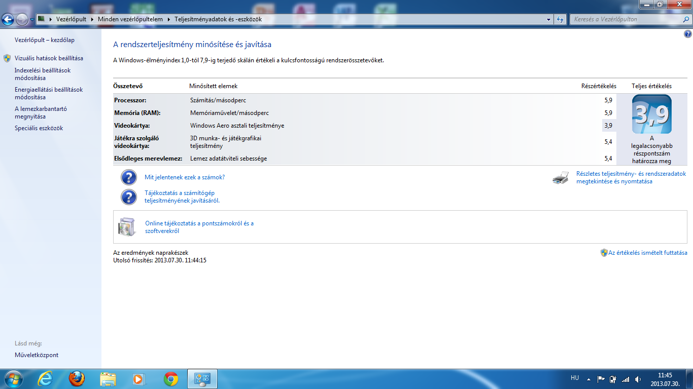
Task: Click the Utolsó frissítés timestamp text
Action: point(160,260)
